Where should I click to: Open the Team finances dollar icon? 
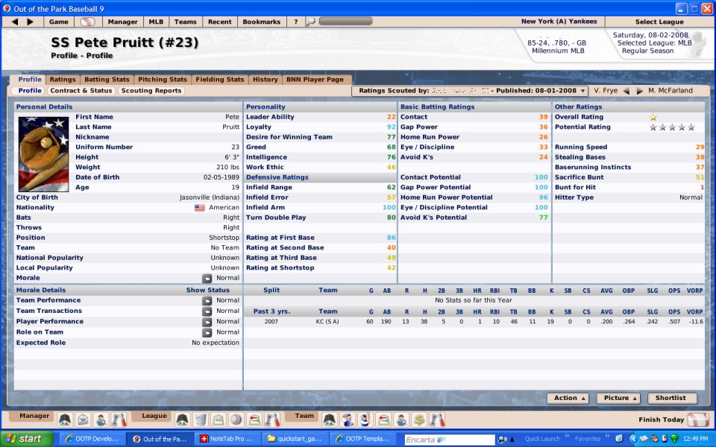419,419
